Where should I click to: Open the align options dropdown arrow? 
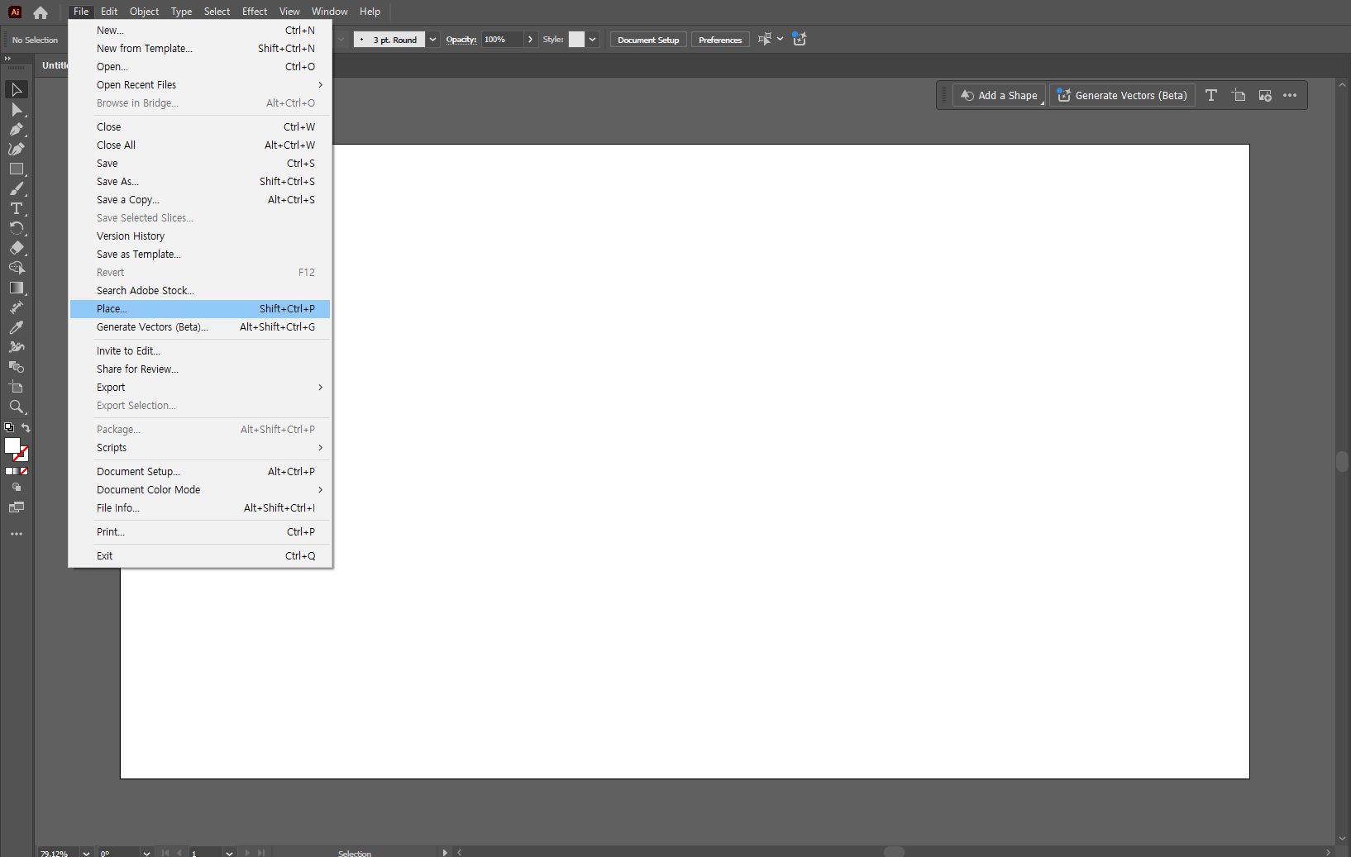780,39
